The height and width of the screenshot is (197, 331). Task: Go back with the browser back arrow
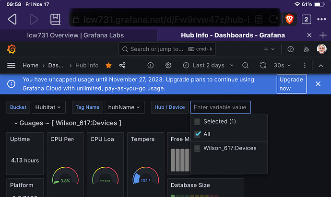click(x=12, y=19)
